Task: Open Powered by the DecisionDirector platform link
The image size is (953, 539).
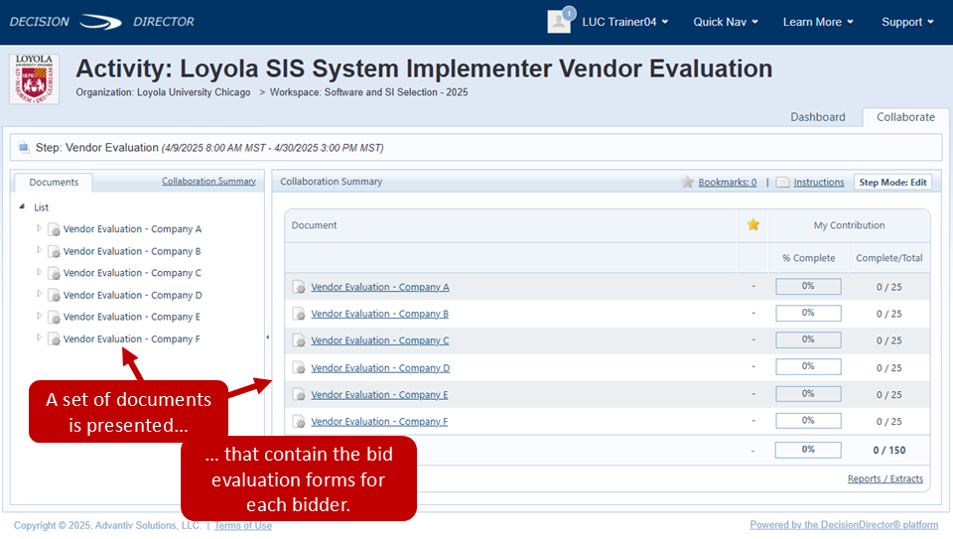Action: tap(844, 524)
